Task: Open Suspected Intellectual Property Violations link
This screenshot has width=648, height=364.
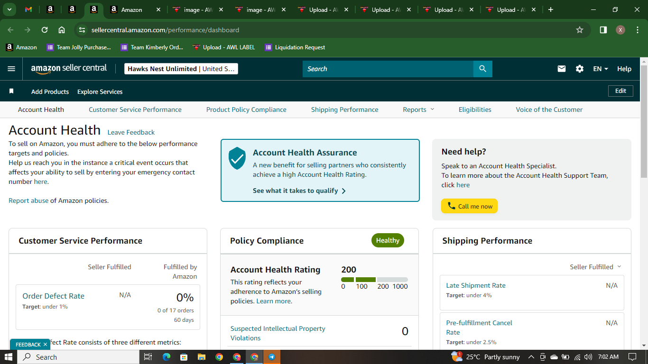Action: coord(278,333)
